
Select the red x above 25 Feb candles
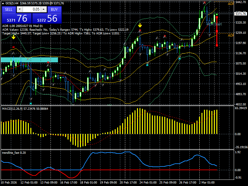165,36
